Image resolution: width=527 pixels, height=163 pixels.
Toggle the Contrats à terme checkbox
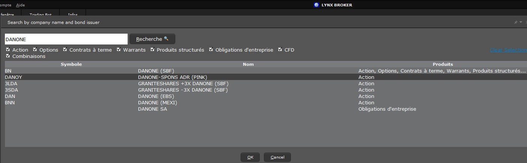pos(65,49)
